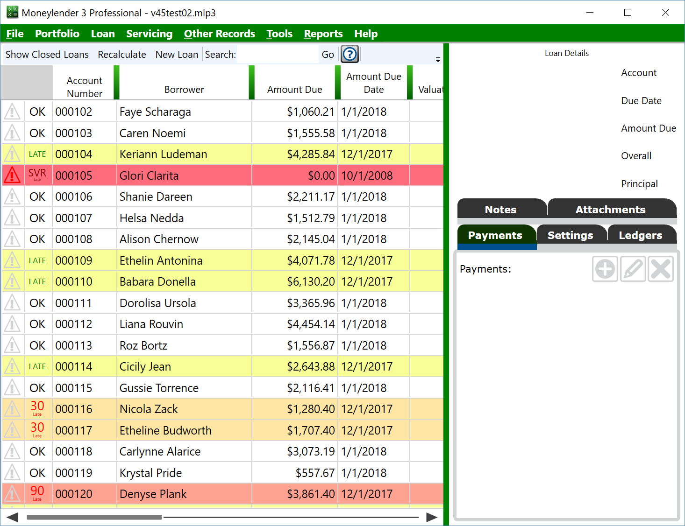The height and width of the screenshot is (526, 685).
Task: Switch to the Notes tab
Action: [501, 209]
